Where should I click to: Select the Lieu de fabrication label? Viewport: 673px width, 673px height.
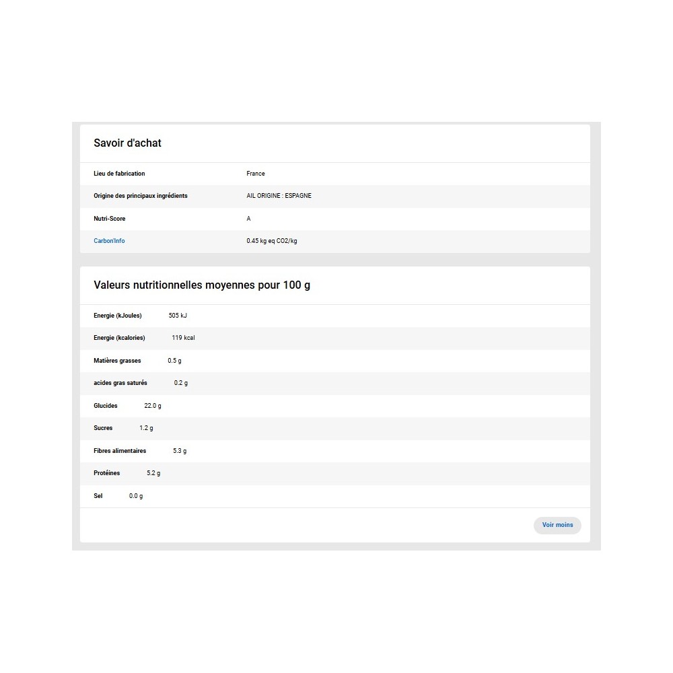[119, 174]
